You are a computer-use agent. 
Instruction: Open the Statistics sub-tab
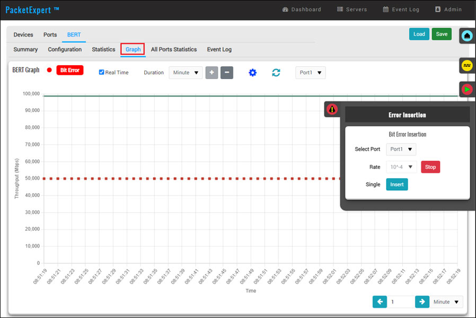click(x=103, y=49)
